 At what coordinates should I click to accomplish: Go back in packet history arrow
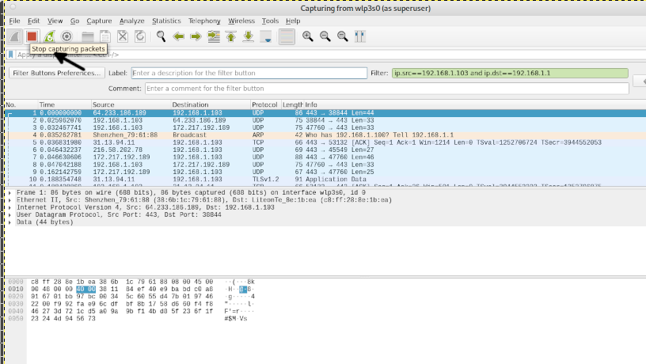tap(178, 36)
